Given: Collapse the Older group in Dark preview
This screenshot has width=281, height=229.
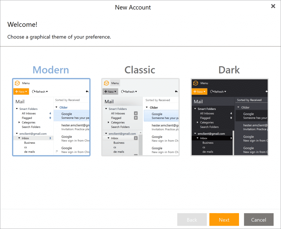Looking at the screenshot, I should pyautogui.click(x=238, y=107).
